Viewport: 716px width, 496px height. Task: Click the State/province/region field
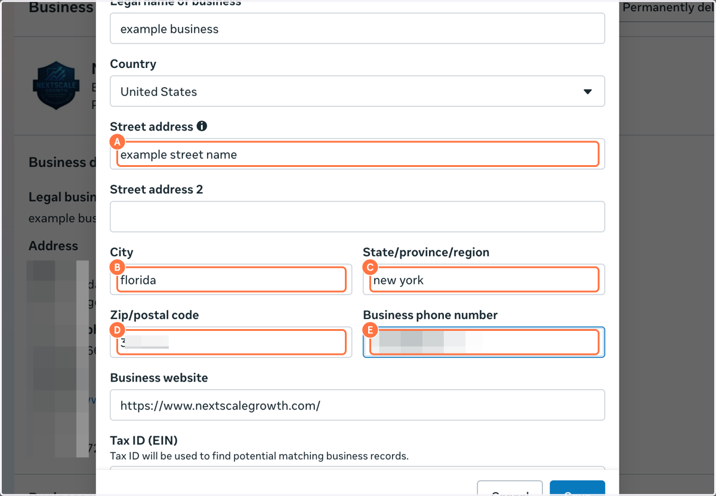coord(484,280)
